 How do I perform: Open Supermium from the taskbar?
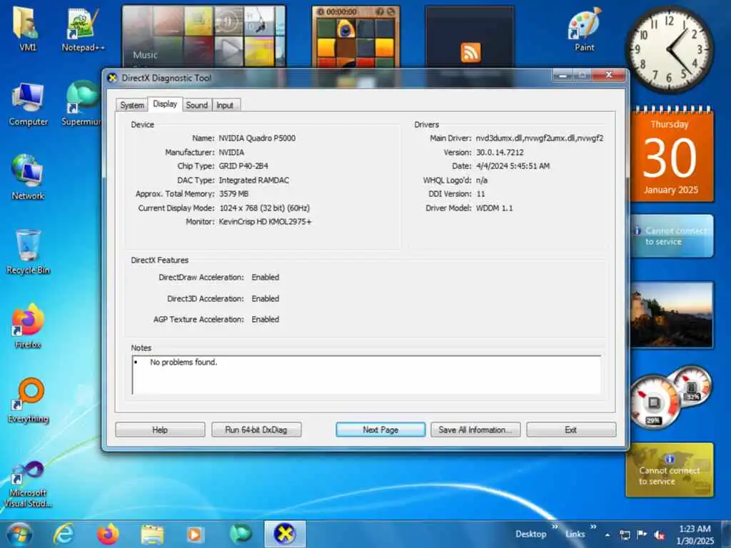241,534
